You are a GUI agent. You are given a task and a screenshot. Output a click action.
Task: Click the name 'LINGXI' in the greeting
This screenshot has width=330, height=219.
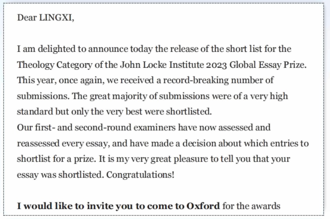[x=55, y=18]
